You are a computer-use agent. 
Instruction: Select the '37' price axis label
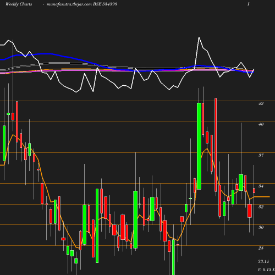[261, 155]
